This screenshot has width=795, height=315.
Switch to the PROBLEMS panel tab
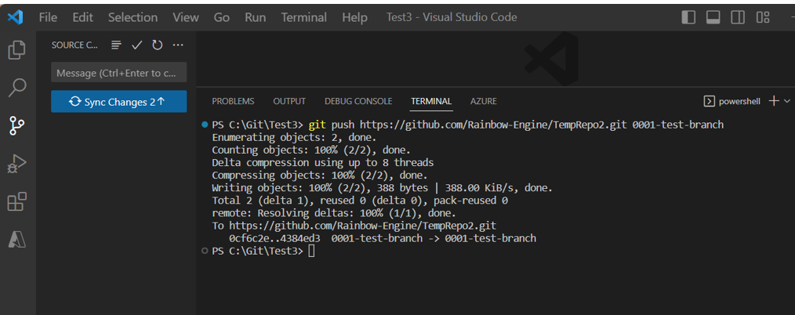233,101
